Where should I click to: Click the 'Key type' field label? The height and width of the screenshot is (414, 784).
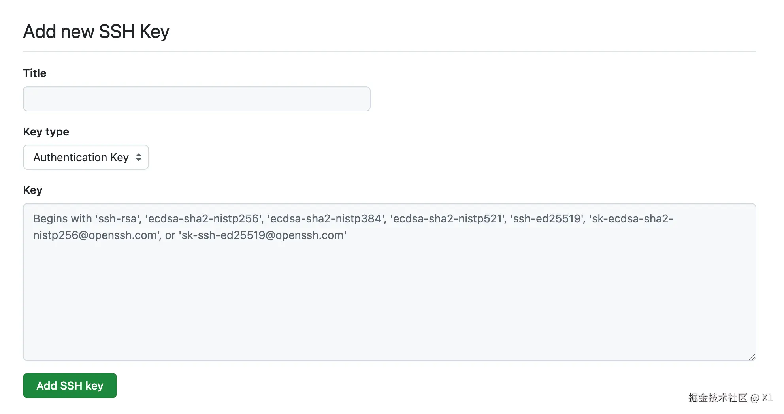46,132
